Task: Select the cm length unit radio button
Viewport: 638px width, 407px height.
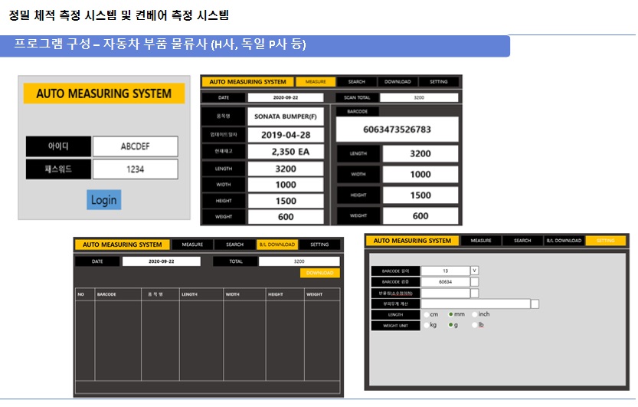Action: click(426, 314)
